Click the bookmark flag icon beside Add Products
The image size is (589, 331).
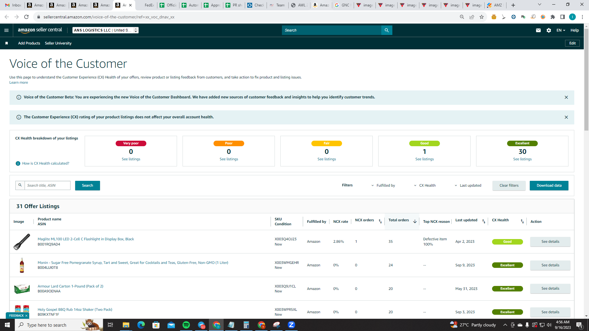pos(6,43)
